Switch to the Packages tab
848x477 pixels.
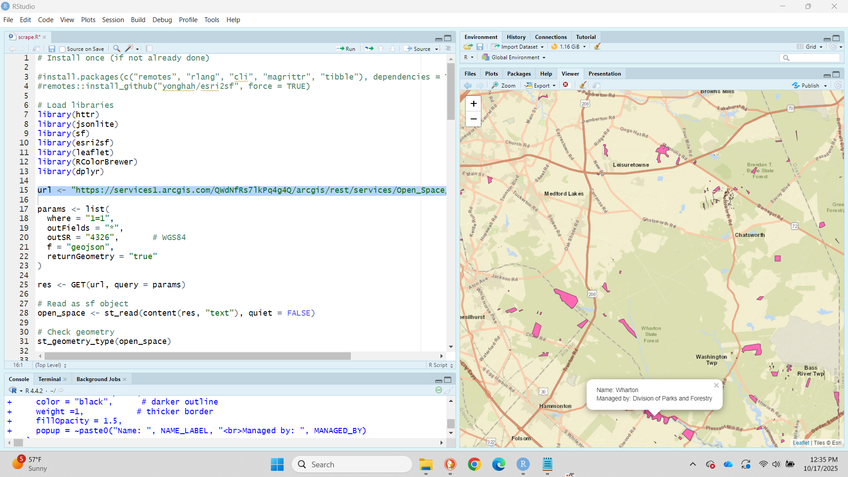(x=519, y=74)
